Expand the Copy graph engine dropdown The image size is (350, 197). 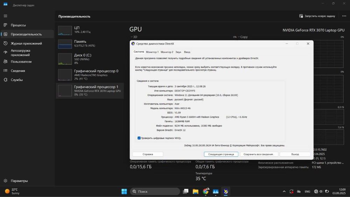point(243,37)
